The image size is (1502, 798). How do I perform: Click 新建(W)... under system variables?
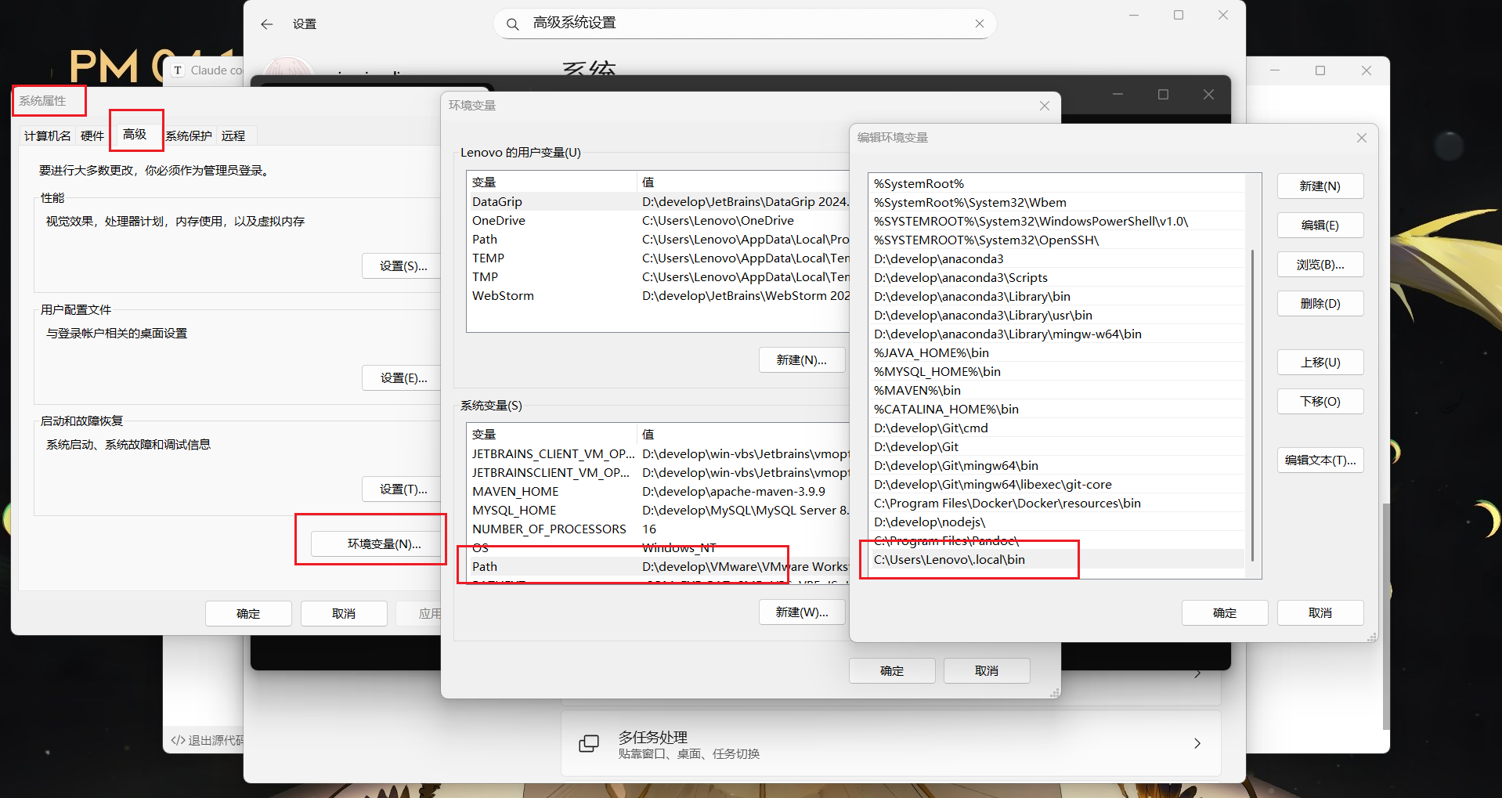click(x=802, y=612)
